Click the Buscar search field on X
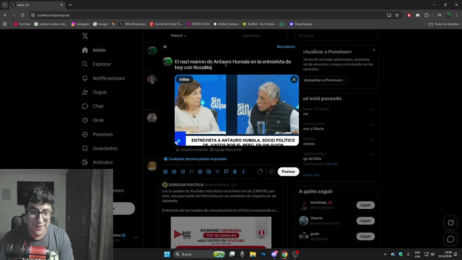 click(337, 35)
